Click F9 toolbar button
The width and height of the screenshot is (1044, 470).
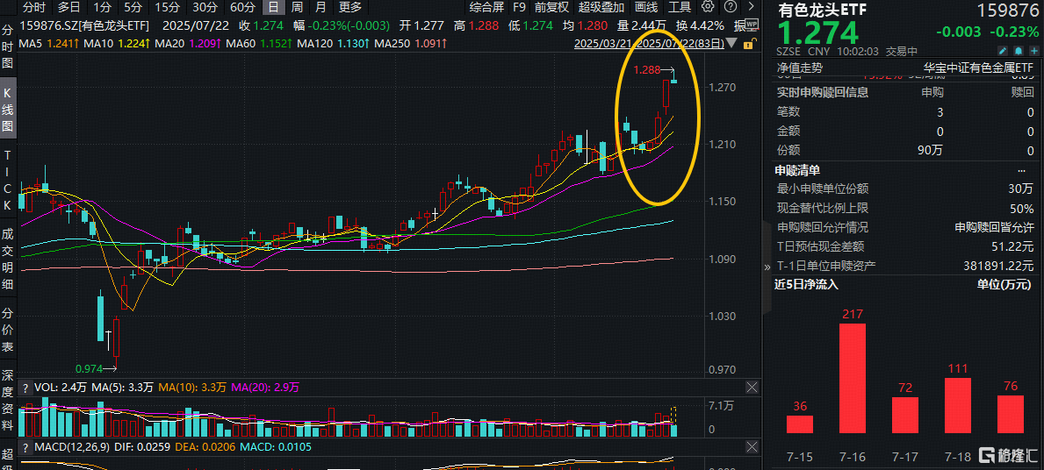pos(519,7)
